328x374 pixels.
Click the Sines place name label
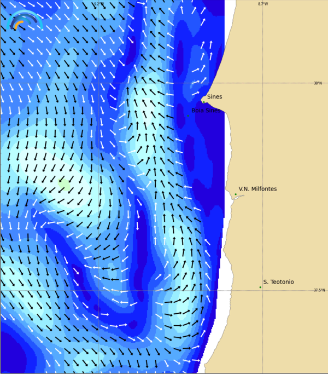coord(214,97)
